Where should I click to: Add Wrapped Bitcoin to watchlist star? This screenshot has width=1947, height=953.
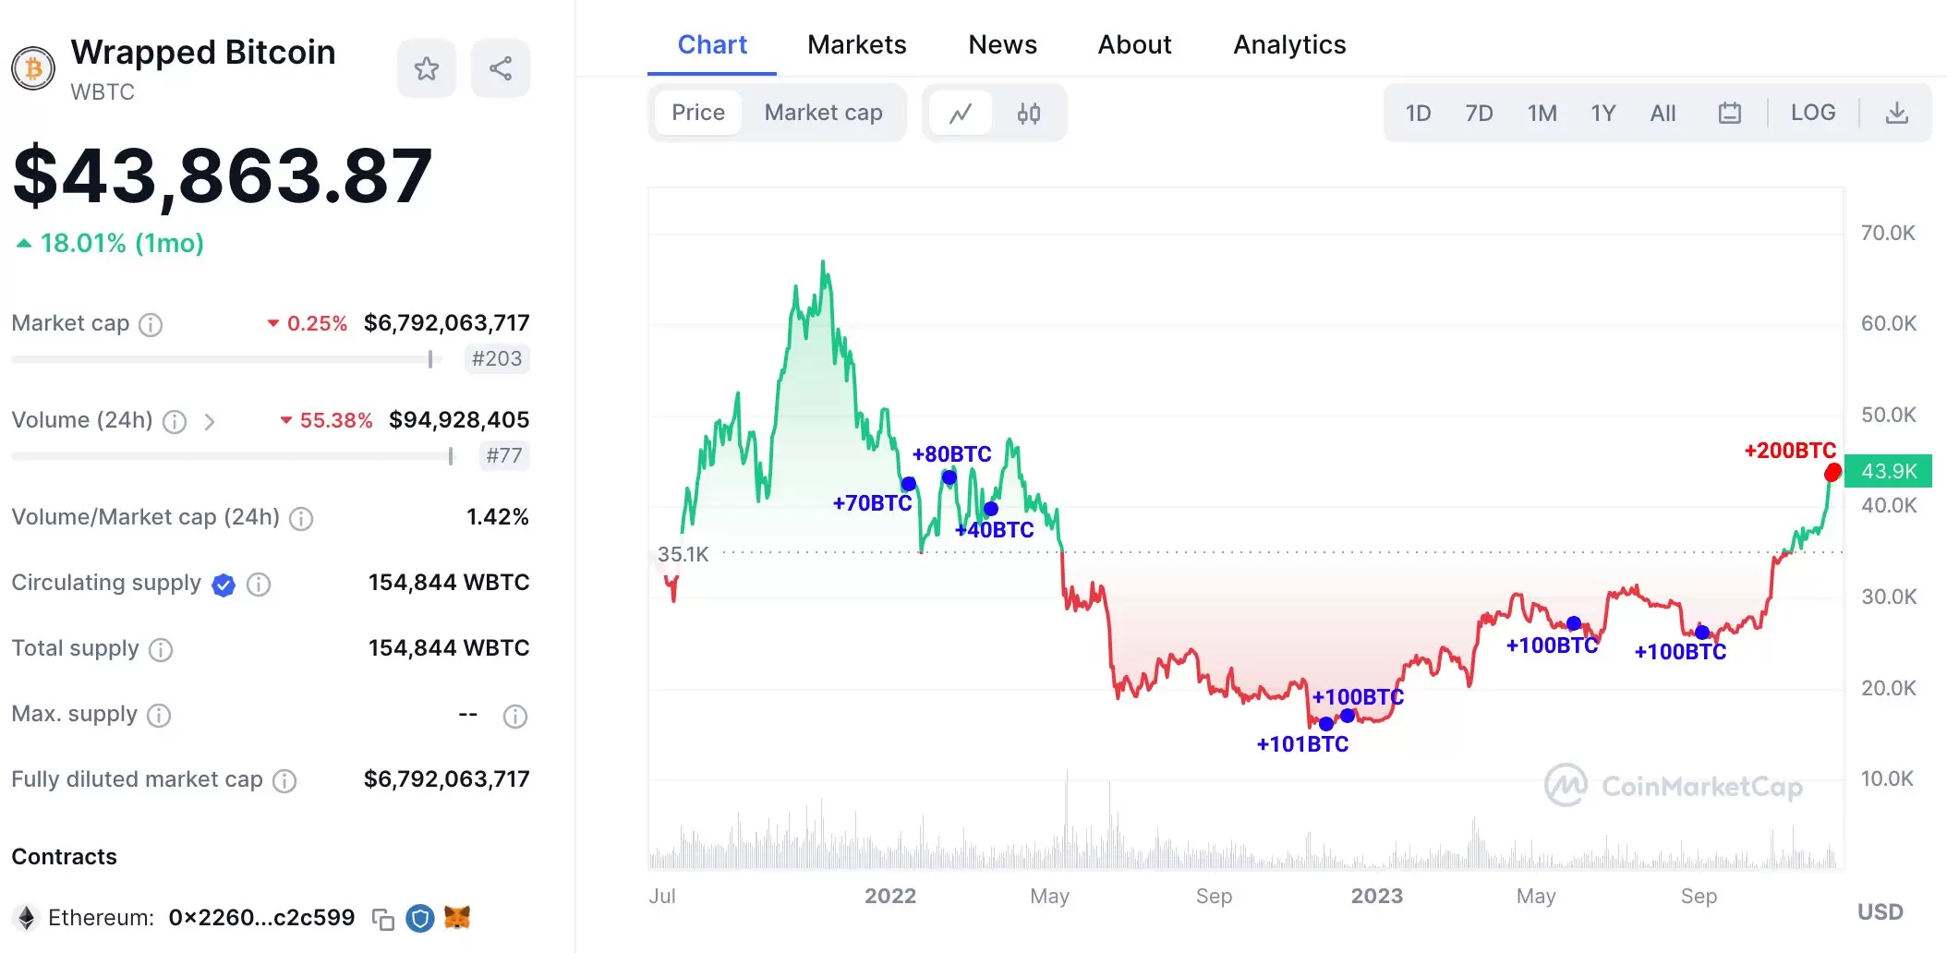click(426, 68)
